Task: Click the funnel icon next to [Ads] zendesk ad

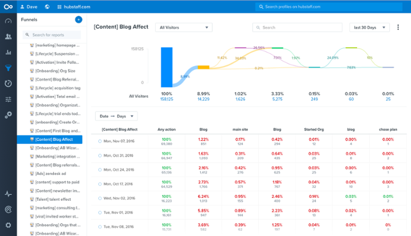Action: pyautogui.click(x=32, y=174)
